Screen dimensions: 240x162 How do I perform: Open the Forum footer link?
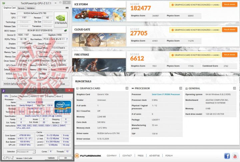(x=169, y=156)
